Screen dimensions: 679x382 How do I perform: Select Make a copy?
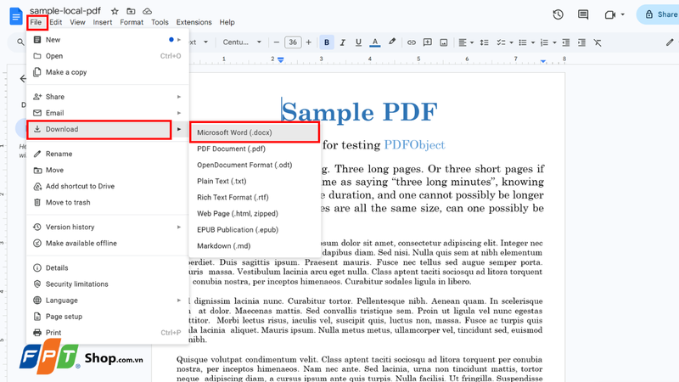point(108,72)
